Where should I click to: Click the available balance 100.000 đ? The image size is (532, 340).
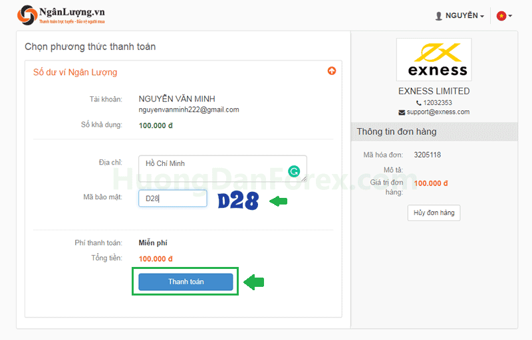(x=156, y=126)
